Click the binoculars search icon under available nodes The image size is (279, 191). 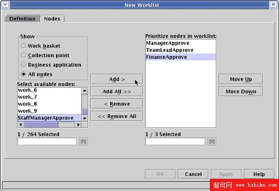click(83, 141)
